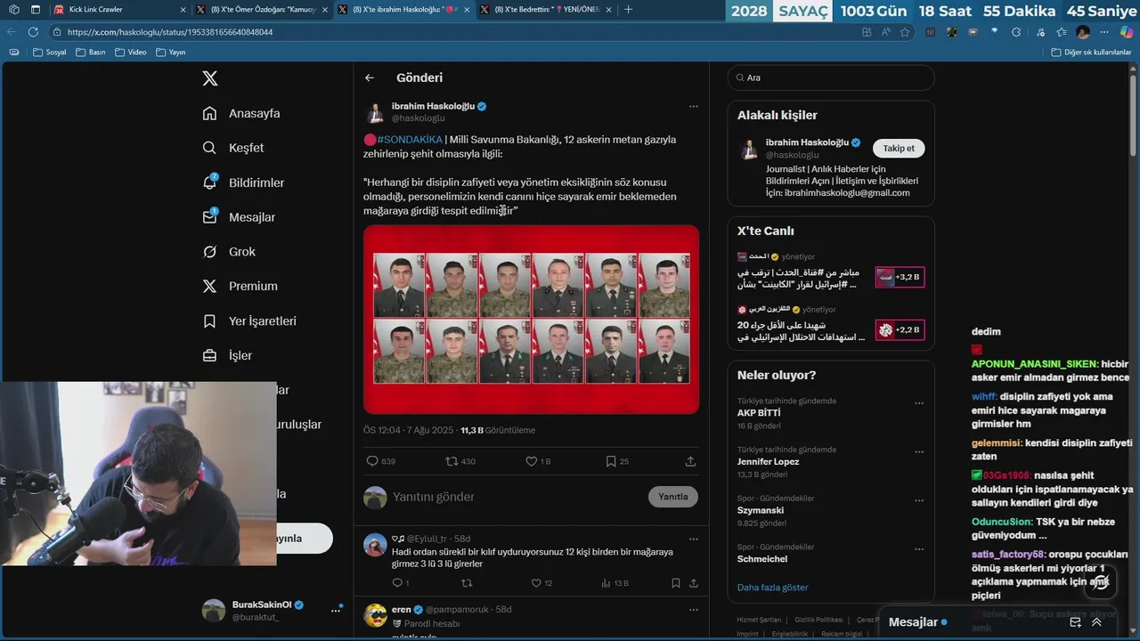Image resolution: width=1140 pixels, height=641 pixels.
Task: Compose new message in Mesajlar drawer
Action: tap(1075, 622)
